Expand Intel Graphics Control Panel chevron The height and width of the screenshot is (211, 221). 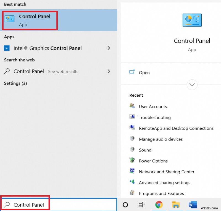click(109, 48)
